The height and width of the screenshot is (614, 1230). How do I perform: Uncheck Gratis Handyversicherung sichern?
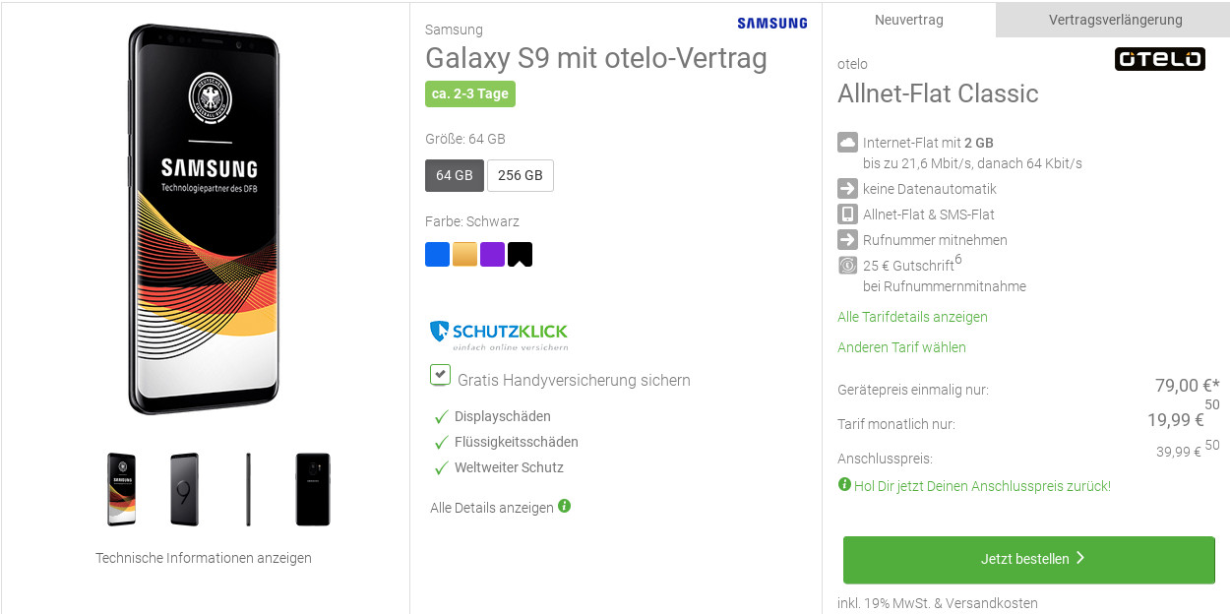coord(439,375)
